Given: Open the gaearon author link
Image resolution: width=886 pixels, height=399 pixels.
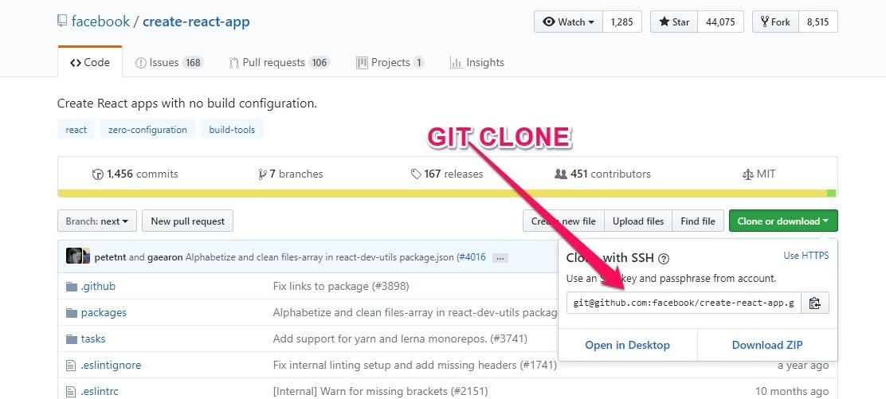Looking at the screenshot, I should [165, 258].
